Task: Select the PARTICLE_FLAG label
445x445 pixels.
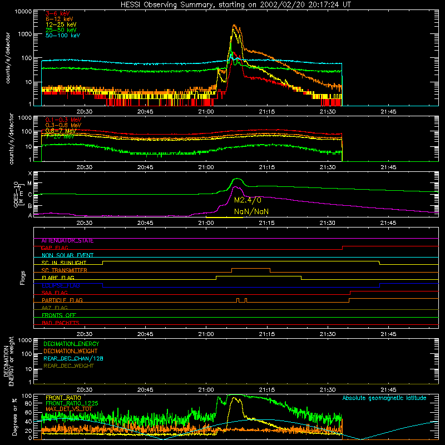Action: point(62,300)
